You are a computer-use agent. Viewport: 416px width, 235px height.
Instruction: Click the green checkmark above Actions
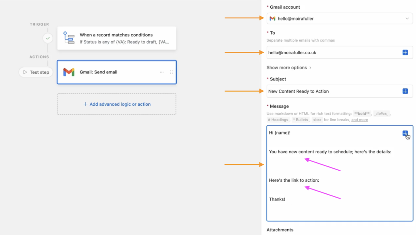click(x=48, y=38)
